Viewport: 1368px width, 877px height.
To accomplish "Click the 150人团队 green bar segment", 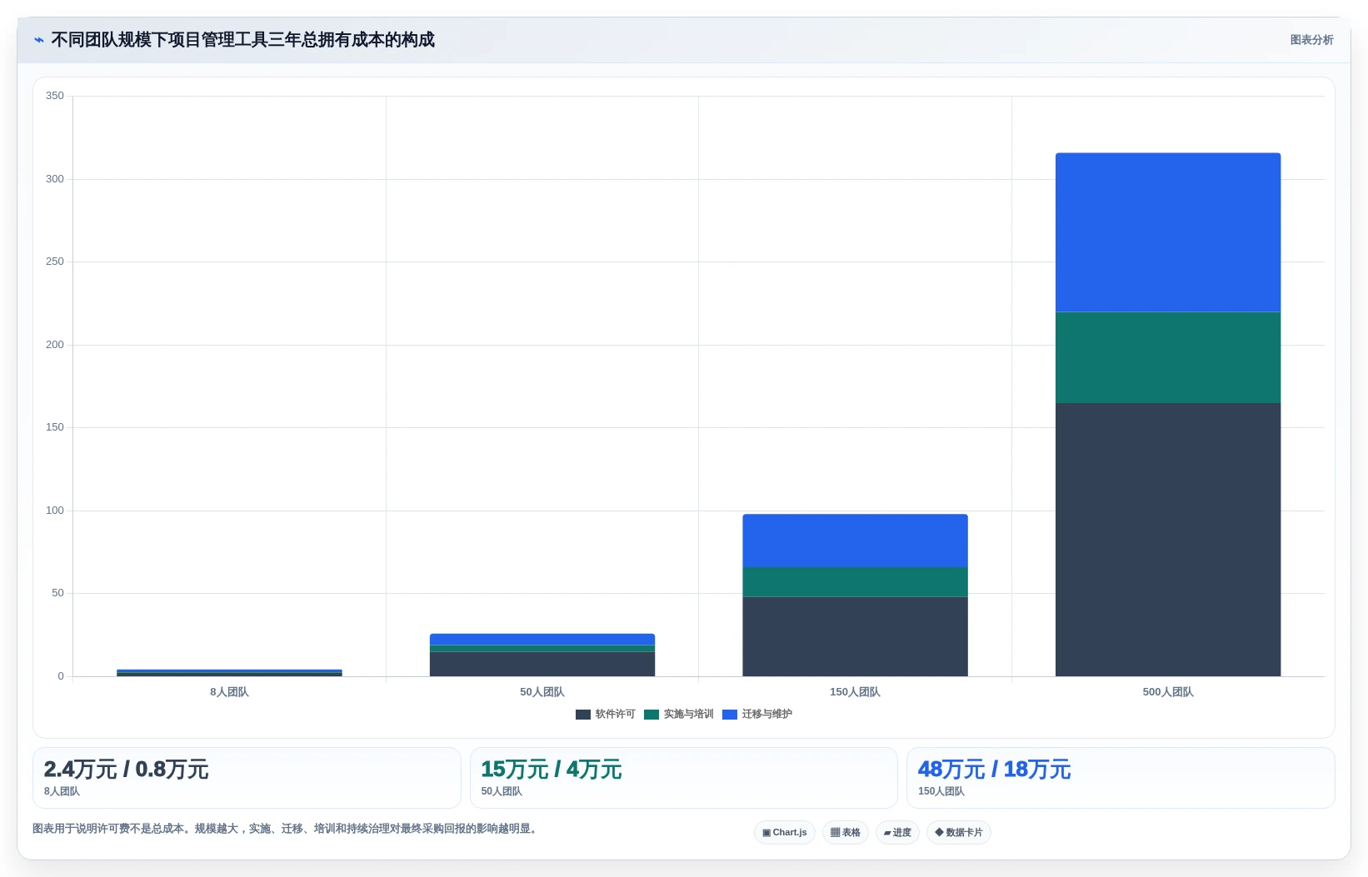I will pos(855,582).
